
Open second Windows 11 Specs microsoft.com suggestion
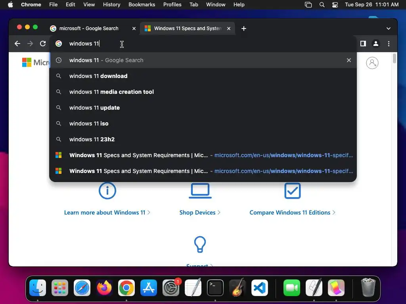[203, 171]
